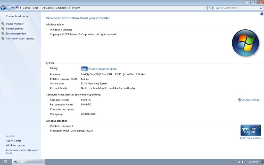Click Mimi-PC beside the Computer name label
The width and height of the screenshot is (264, 165).
click(86, 100)
